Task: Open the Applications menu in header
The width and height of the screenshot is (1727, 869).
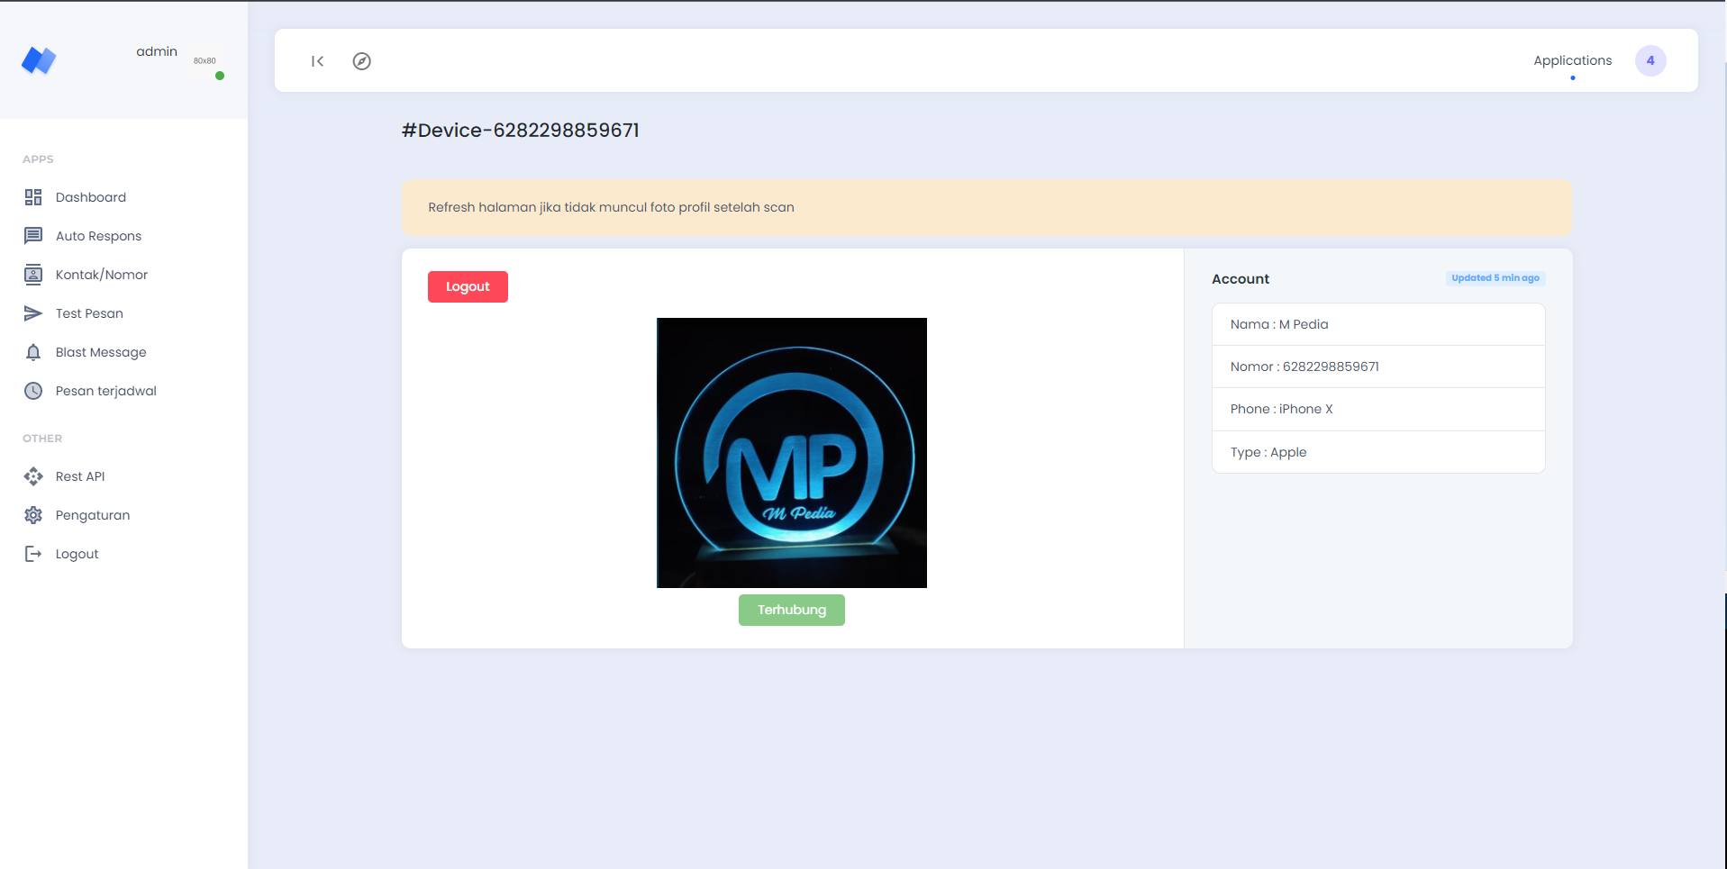Action: 1572,60
